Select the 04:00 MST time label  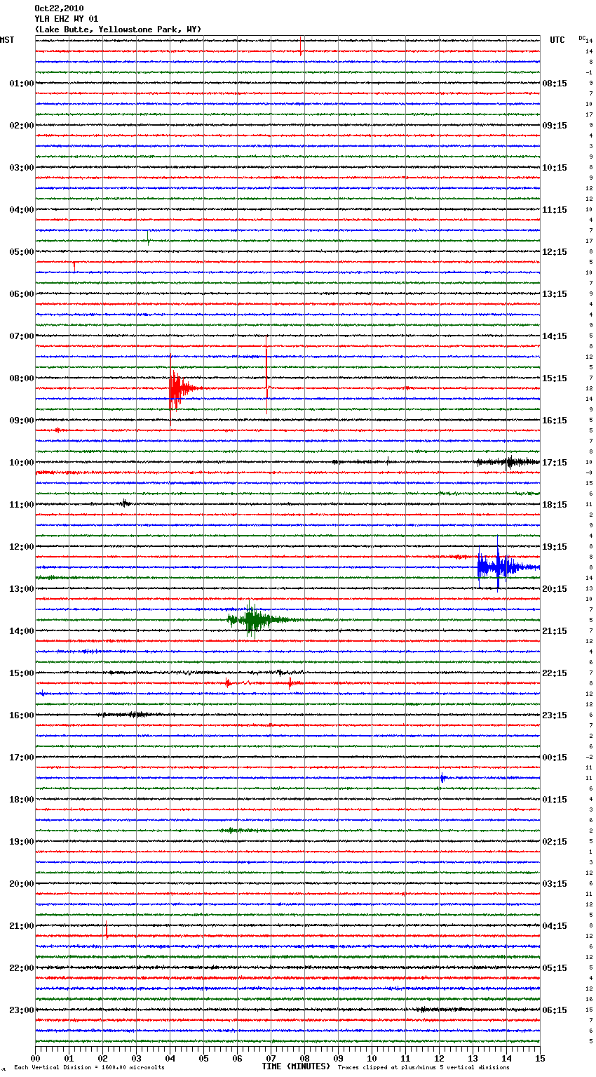pos(22,210)
